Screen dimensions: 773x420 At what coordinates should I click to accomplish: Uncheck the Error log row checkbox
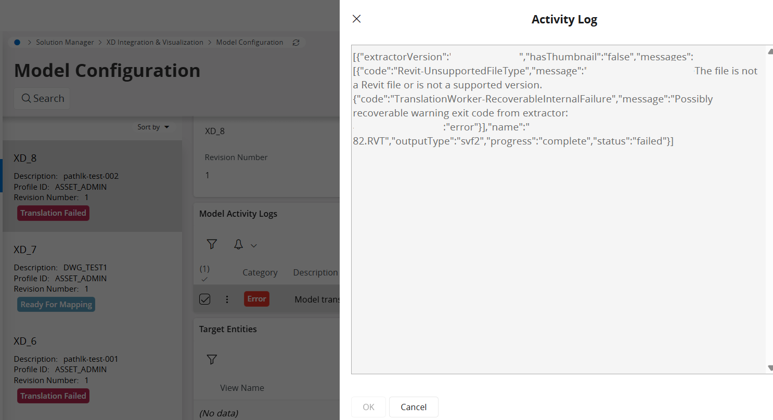tap(205, 299)
